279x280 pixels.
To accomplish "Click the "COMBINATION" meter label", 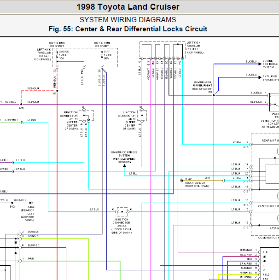I will [x=268, y=238].
